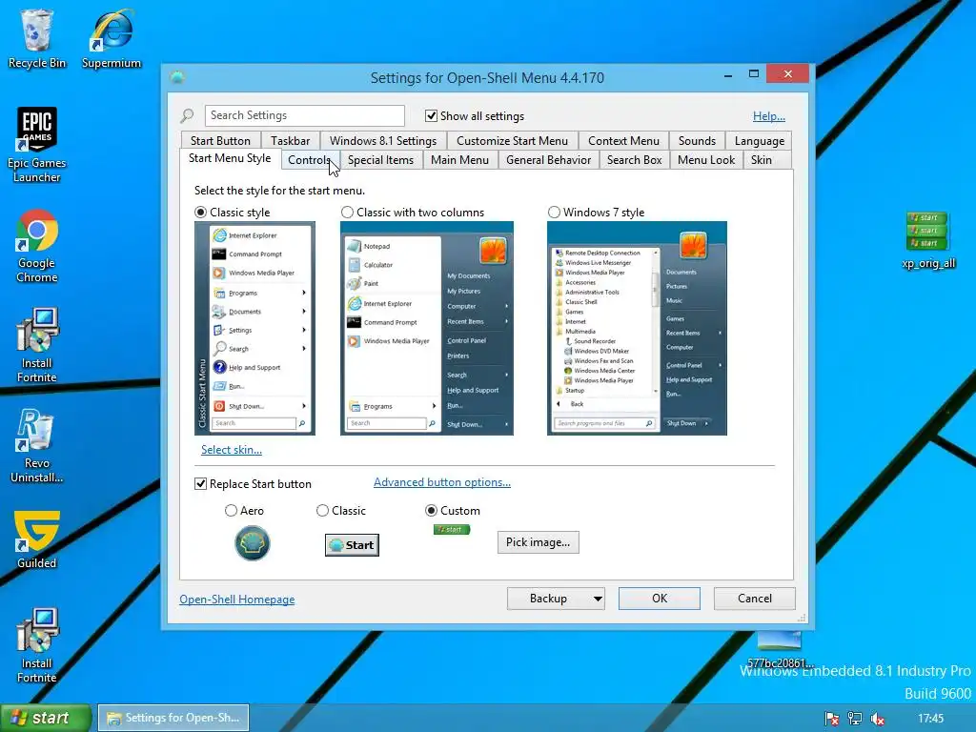Select the Classic style radio button
Image resolution: width=976 pixels, height=732 pixels.
pyautogui.click(x=200, y=213)
